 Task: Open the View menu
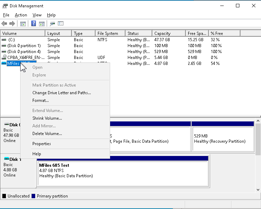[x=37, y=15]
